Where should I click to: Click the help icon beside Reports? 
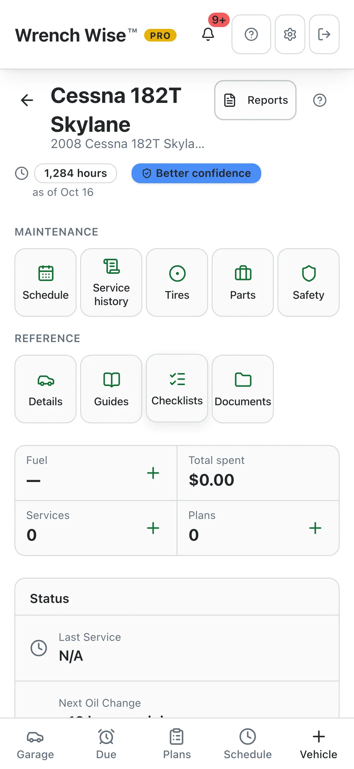320,100
